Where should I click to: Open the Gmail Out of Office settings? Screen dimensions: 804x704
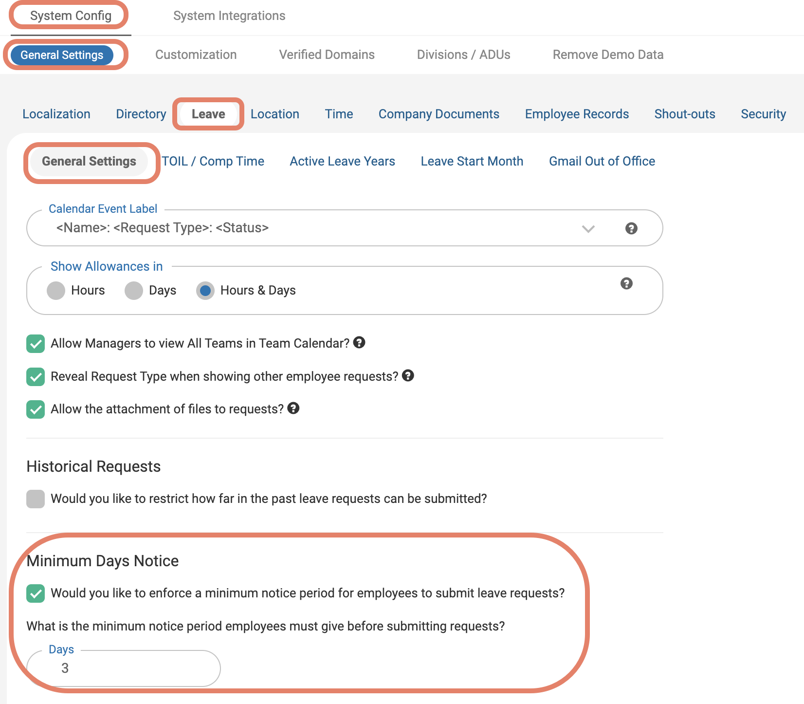tap(602, 161)
